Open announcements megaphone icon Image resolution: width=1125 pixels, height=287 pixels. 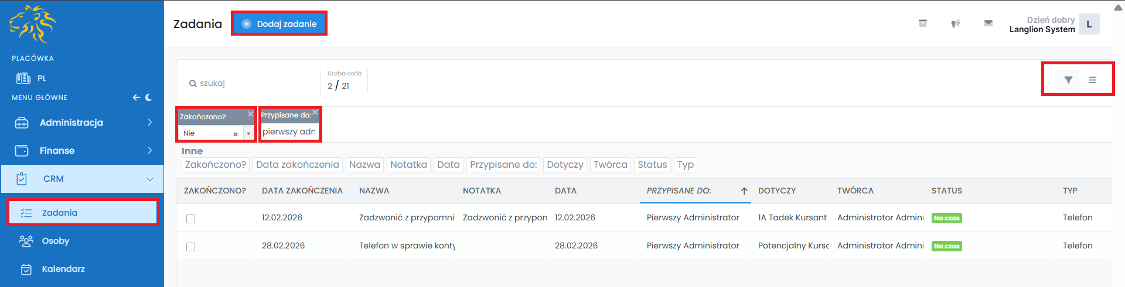pyautogui.click(x=956, y=23)
